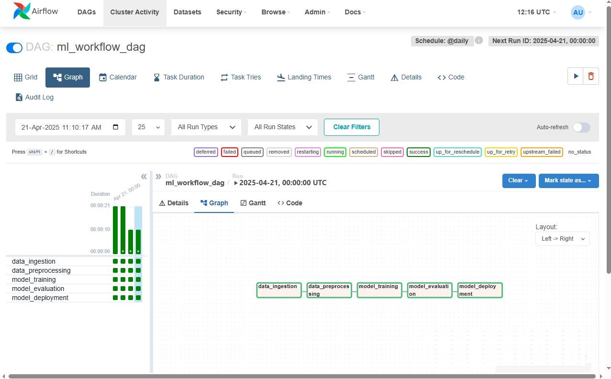Open the top-level Details view

point(406,78)
